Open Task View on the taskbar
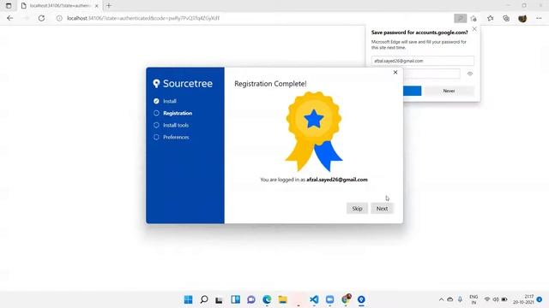Image resolution: width=549 pixels, height=308 pixels. click(220, 299)
